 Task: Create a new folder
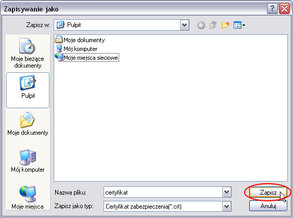[x=225, y=25]
